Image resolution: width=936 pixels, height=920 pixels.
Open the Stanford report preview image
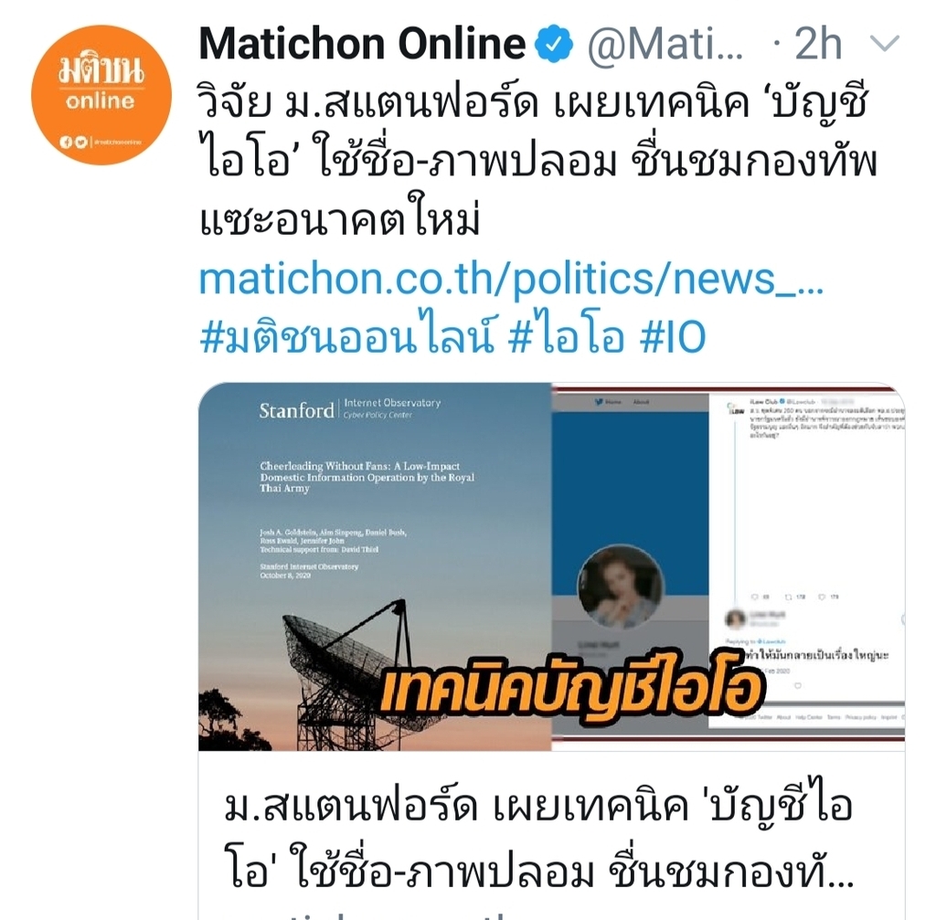[x=551, y=566]
